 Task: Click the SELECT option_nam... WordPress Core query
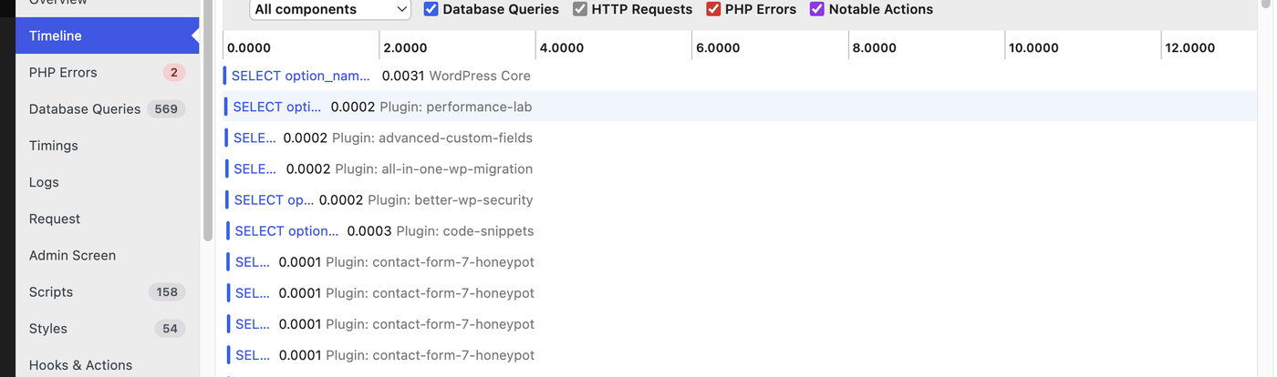[301, 76]
